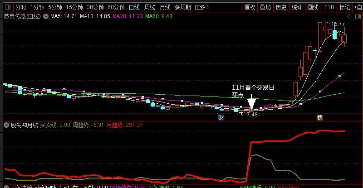This screenshot has width=363, height=188.
Task: Click the 苏奥传感(日线) stock title
Action: 22,16
